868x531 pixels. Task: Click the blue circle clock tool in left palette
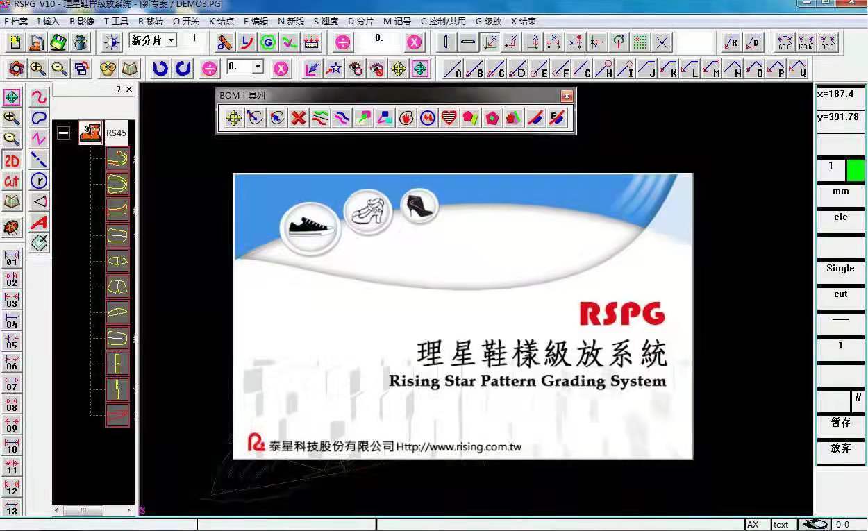point(39,180)
